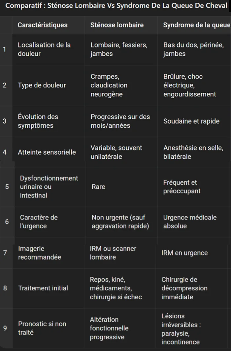The height and width of the screenshot is (351, 231).
Task: Click row number 9
Action: click(5, 328)
